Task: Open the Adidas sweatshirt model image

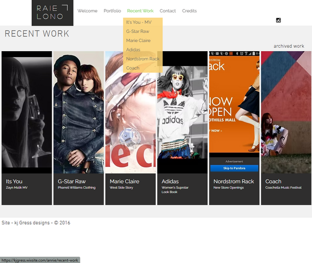Action: (x=182, y=112)
